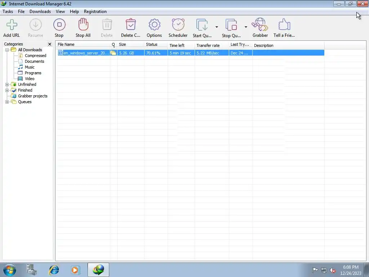Sort by Q column header

(x=114, y=44)
